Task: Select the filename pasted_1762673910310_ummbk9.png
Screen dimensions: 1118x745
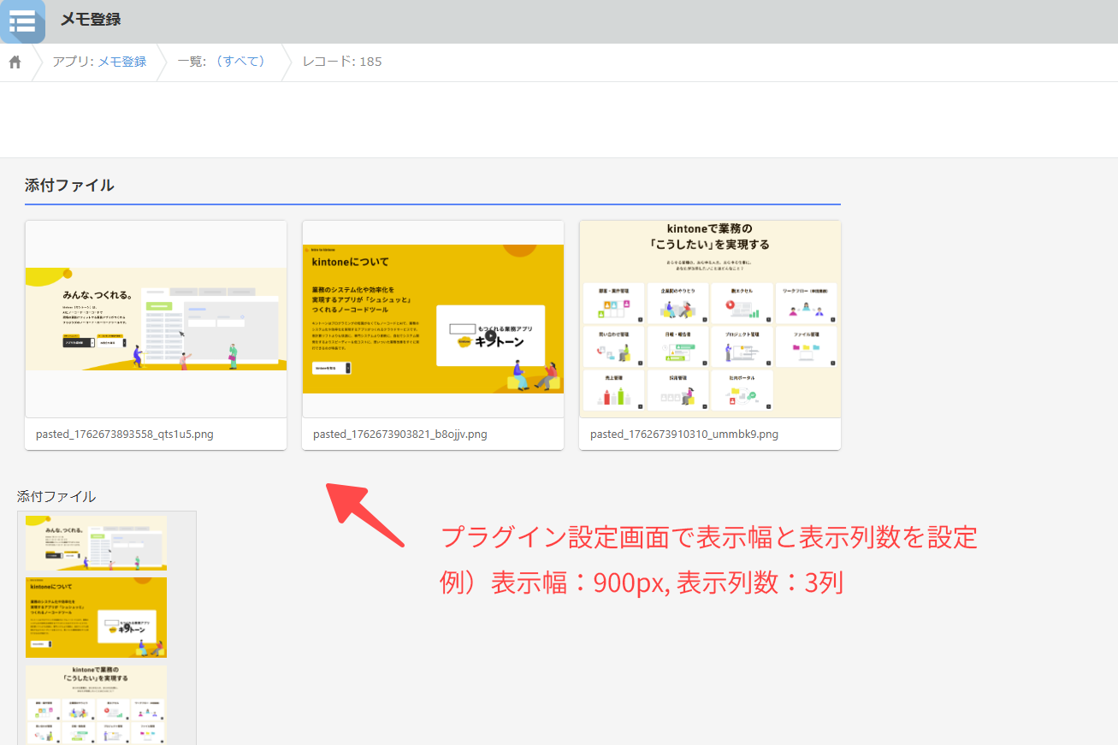Action: click(684, 434)
